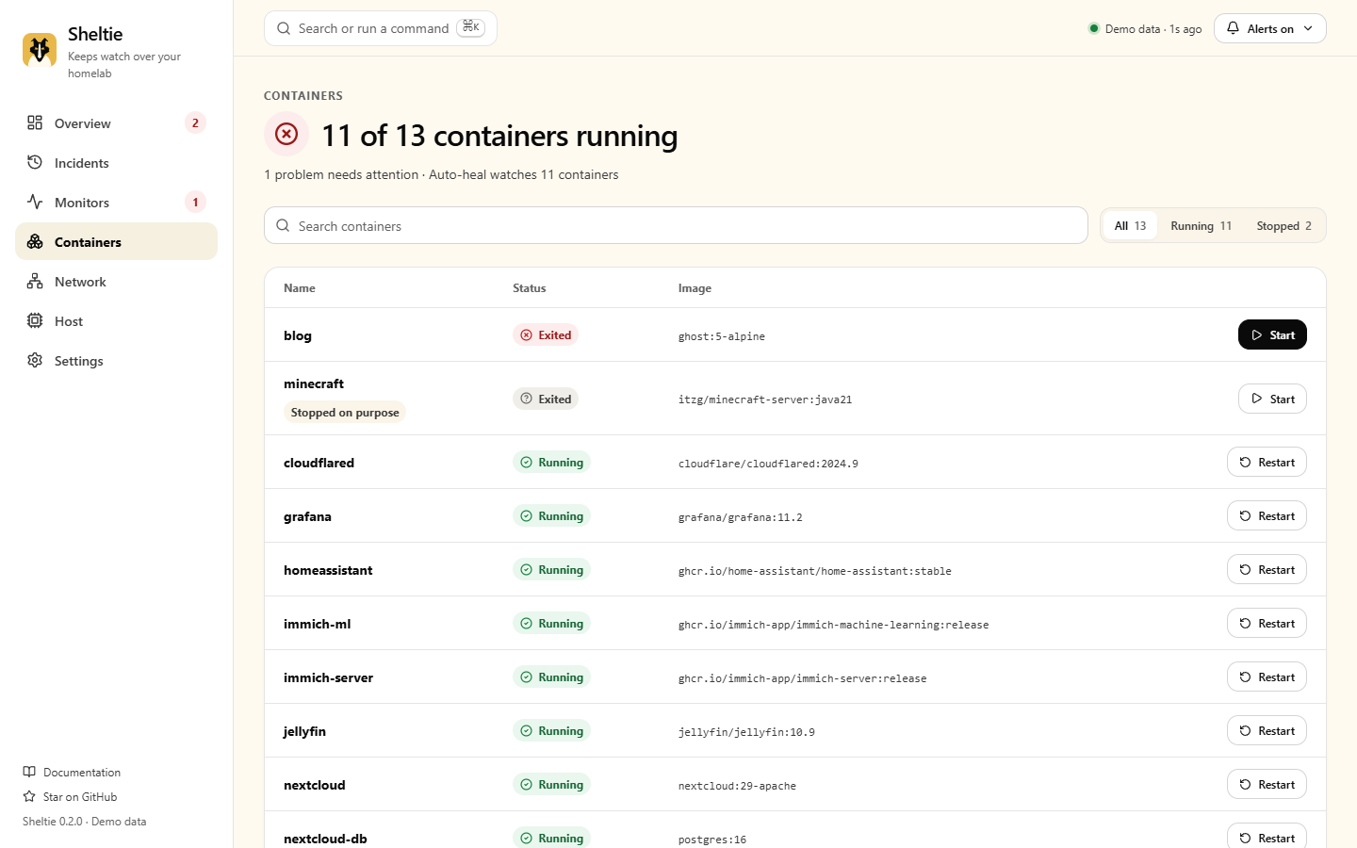Screen dimensions: 1357x848
Task: Click the Documentation book icon
Action: click(x=29, y=772)
